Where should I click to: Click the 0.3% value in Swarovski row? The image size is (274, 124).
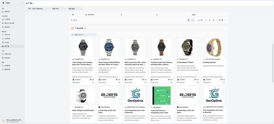pos(194,15)
